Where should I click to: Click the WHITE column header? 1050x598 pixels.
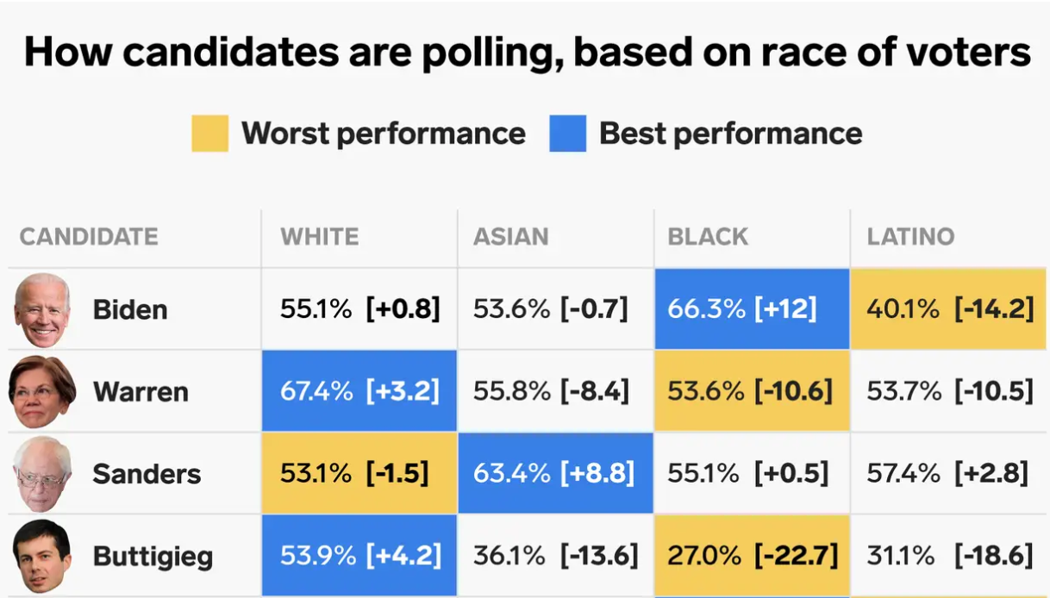point(319,237)
